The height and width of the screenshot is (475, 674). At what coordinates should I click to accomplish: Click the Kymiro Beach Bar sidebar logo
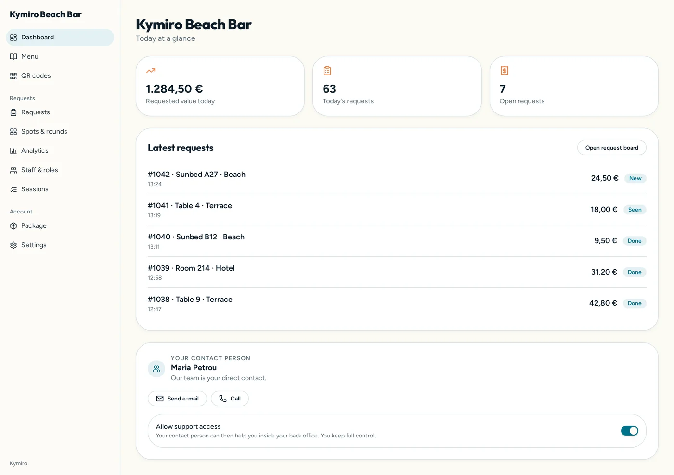point(46,14)
